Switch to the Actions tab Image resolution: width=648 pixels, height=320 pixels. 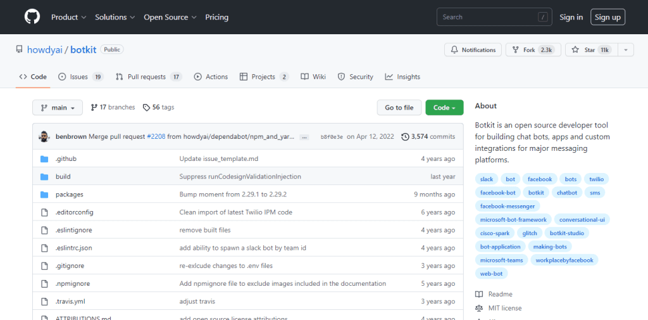(211, 77)
